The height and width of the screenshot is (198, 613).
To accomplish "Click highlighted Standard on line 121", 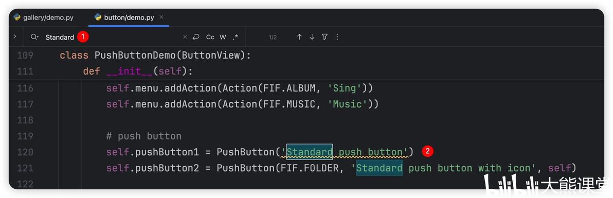I will click(379, 168).
